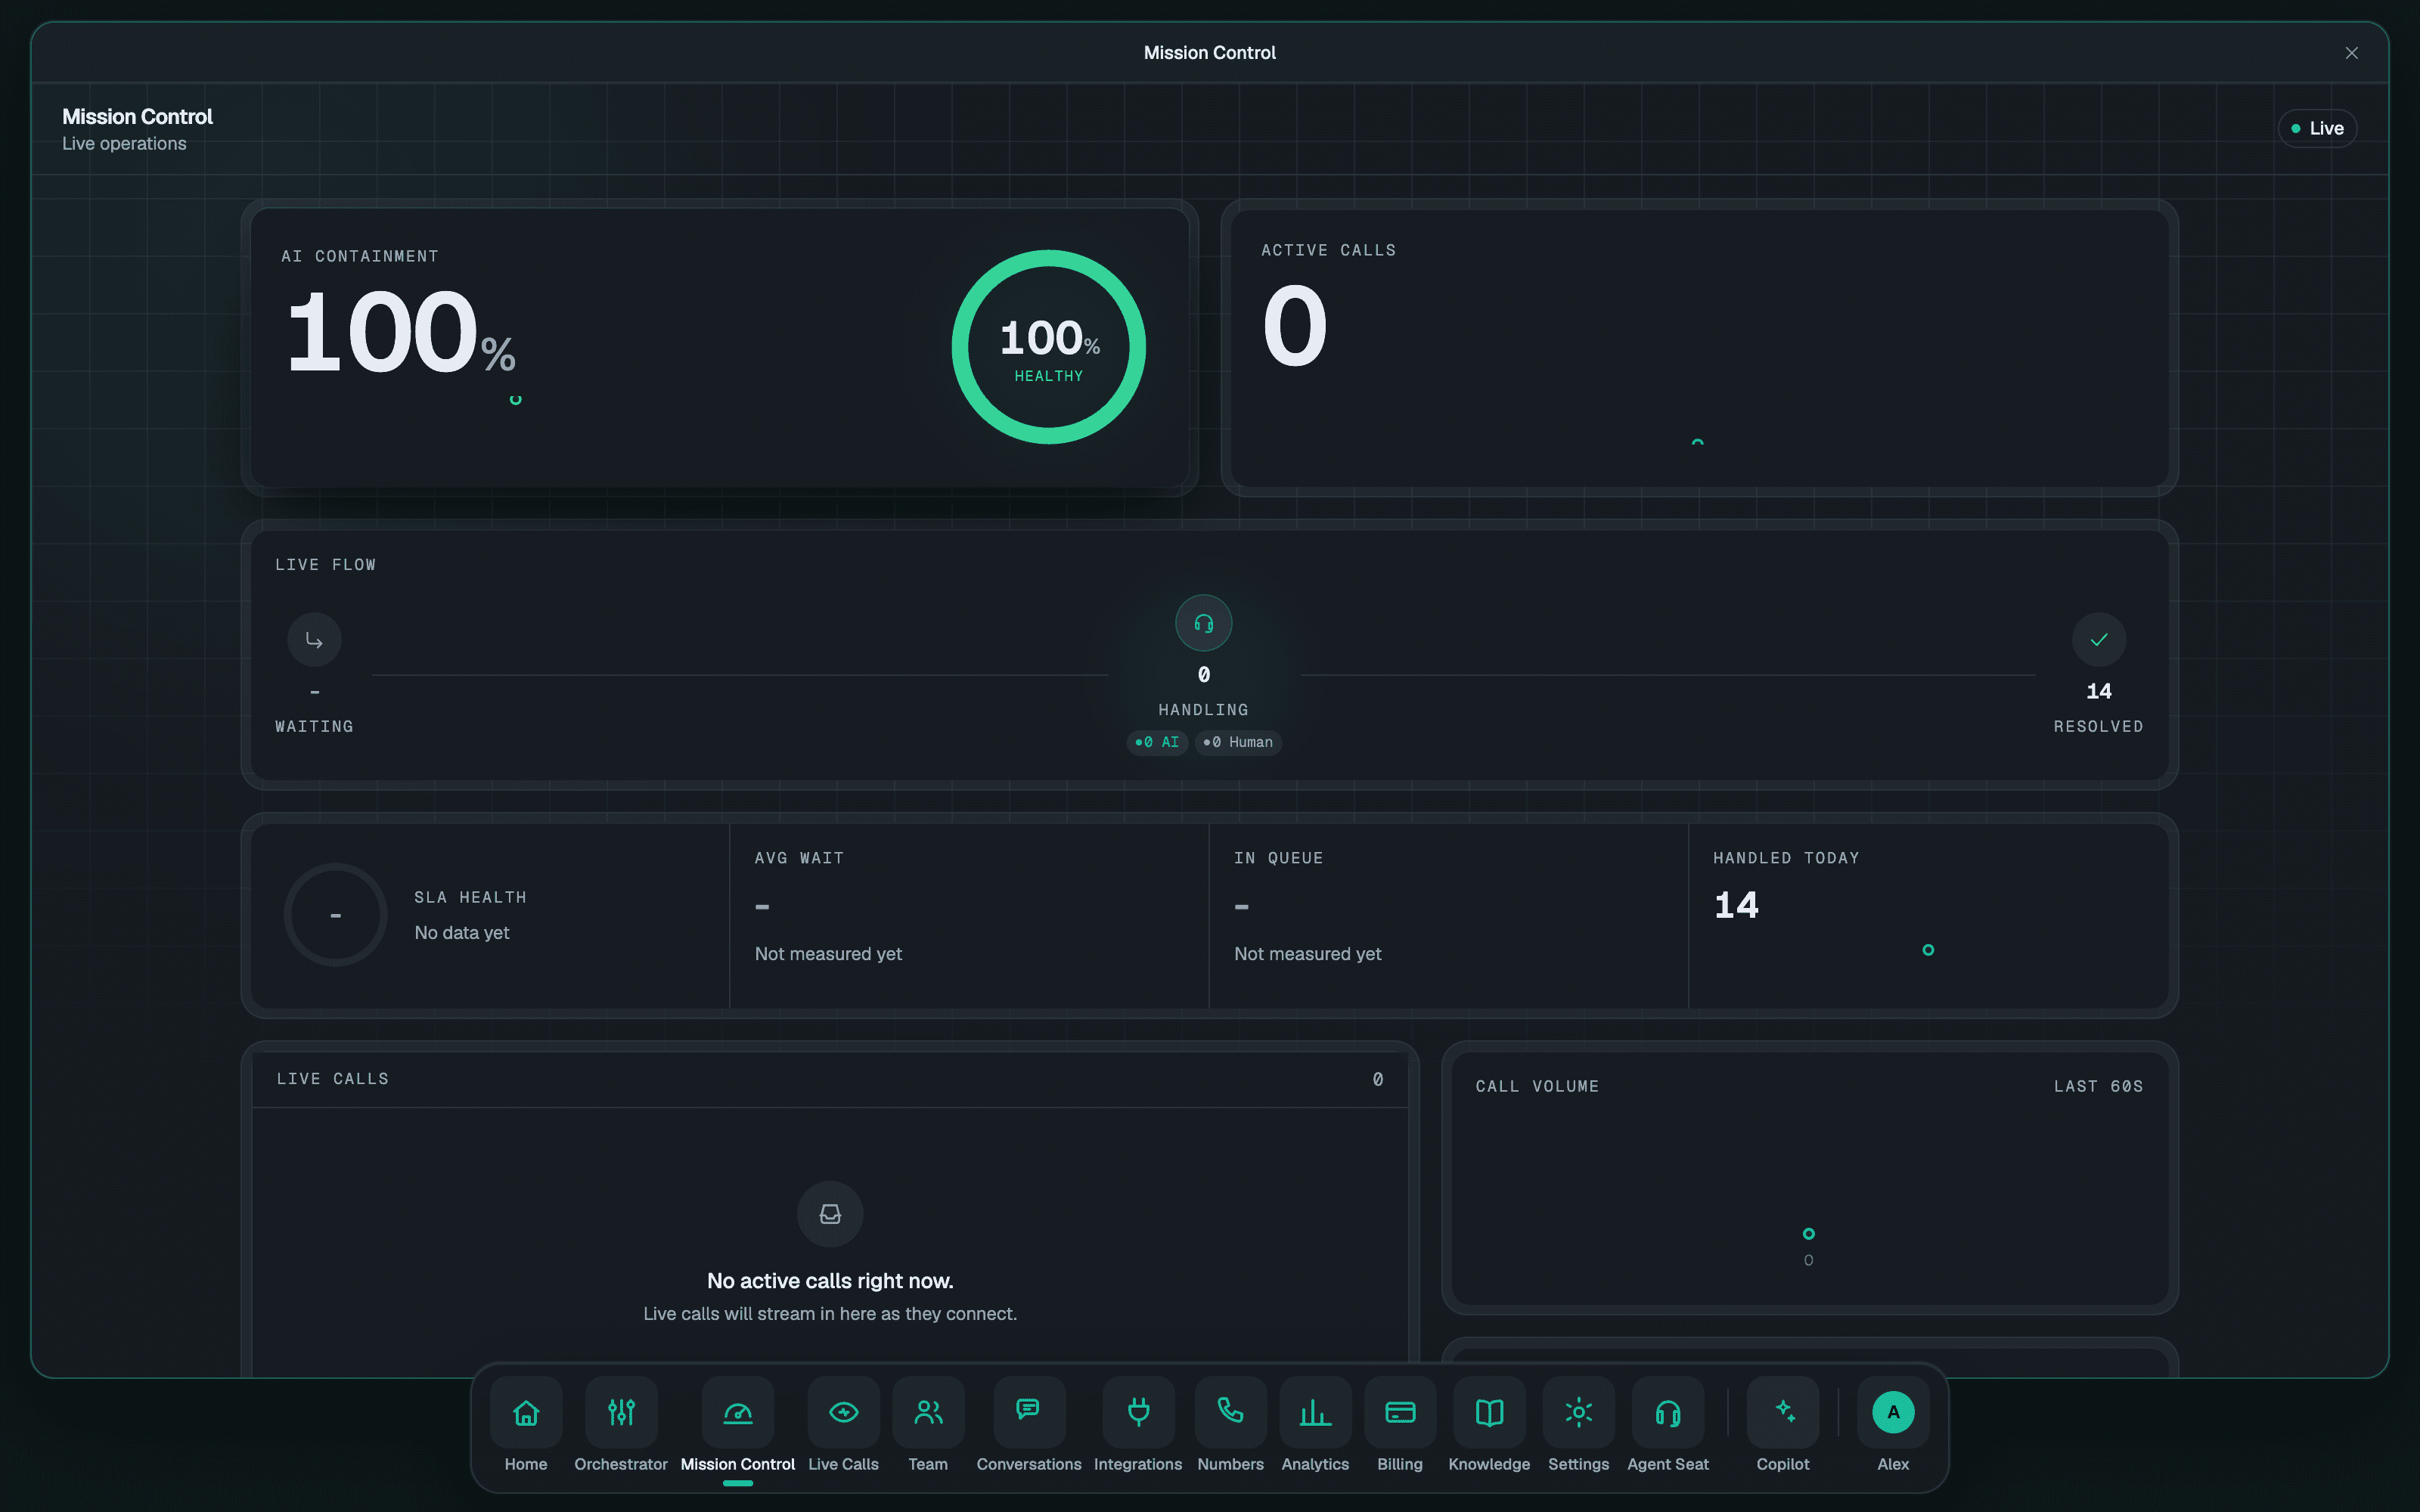Click the Handling count 0 in Live Flow
The height and width of the screenshot is (1512, 2420).
pyautogui.click(x=1203, y=675)
